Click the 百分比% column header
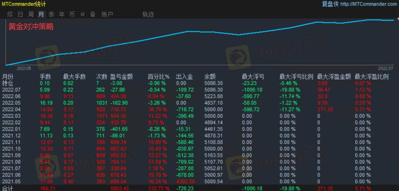 159,77
